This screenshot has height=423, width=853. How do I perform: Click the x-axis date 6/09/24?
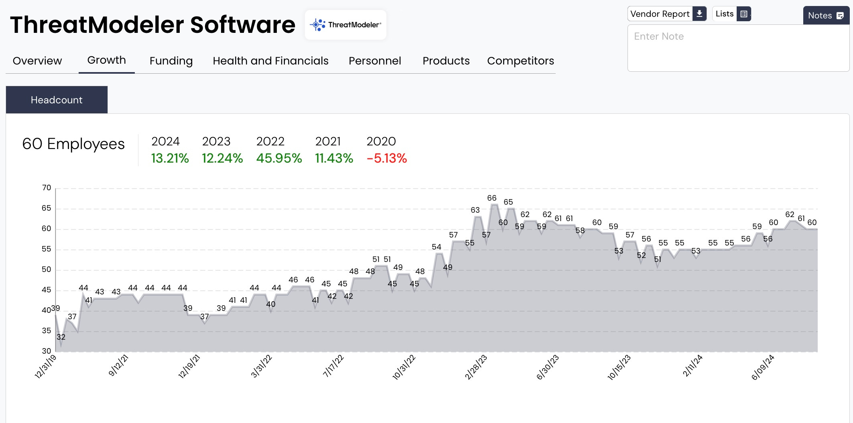point(762,367)
